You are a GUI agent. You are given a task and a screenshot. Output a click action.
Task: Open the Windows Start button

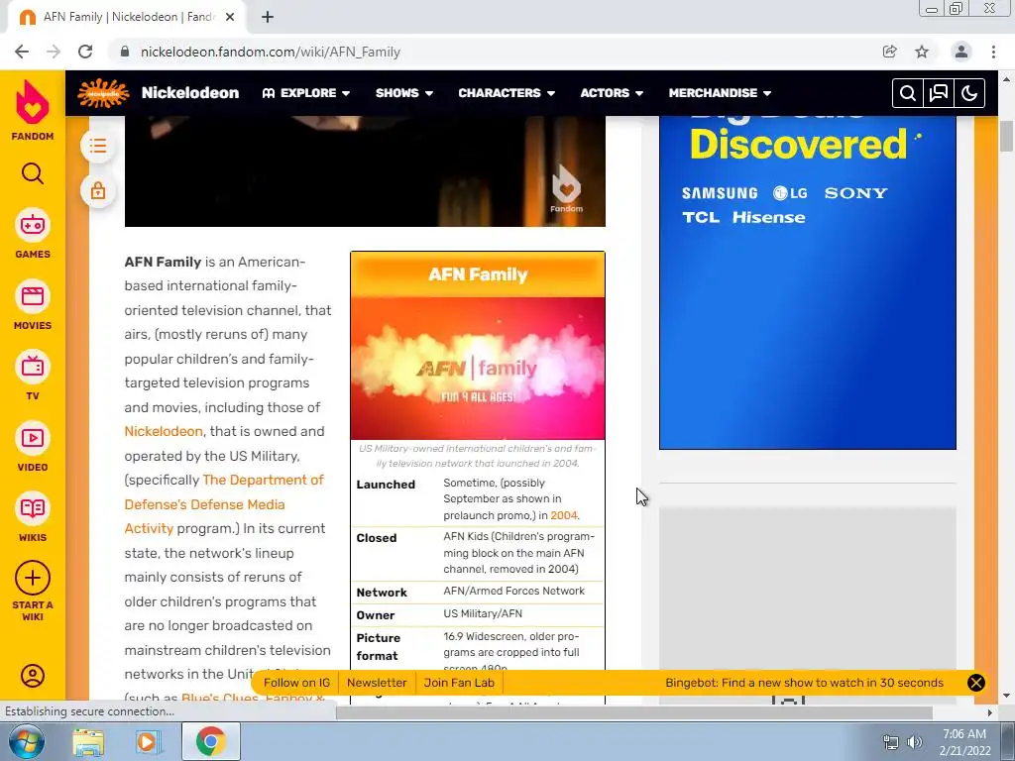click(x=27, y=741)
